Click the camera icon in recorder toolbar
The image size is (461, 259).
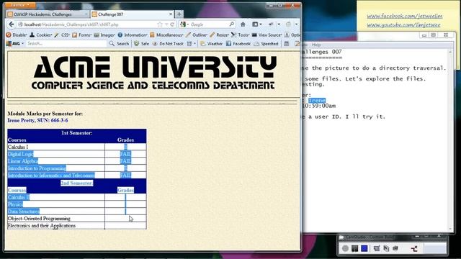395,248
